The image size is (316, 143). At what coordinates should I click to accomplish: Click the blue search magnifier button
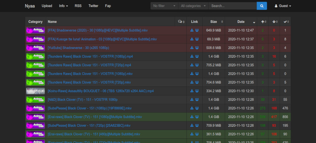(x=262, y=6)
